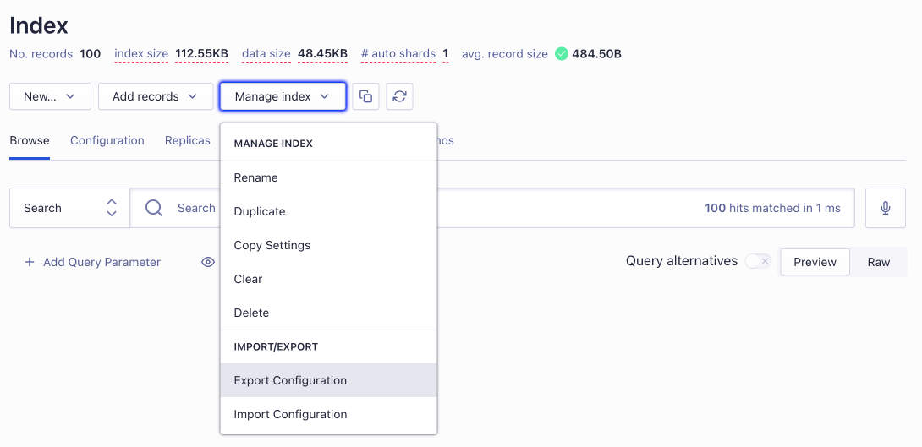Open the Add records dropdown
922x447 pixels.
tap(156, 96)
